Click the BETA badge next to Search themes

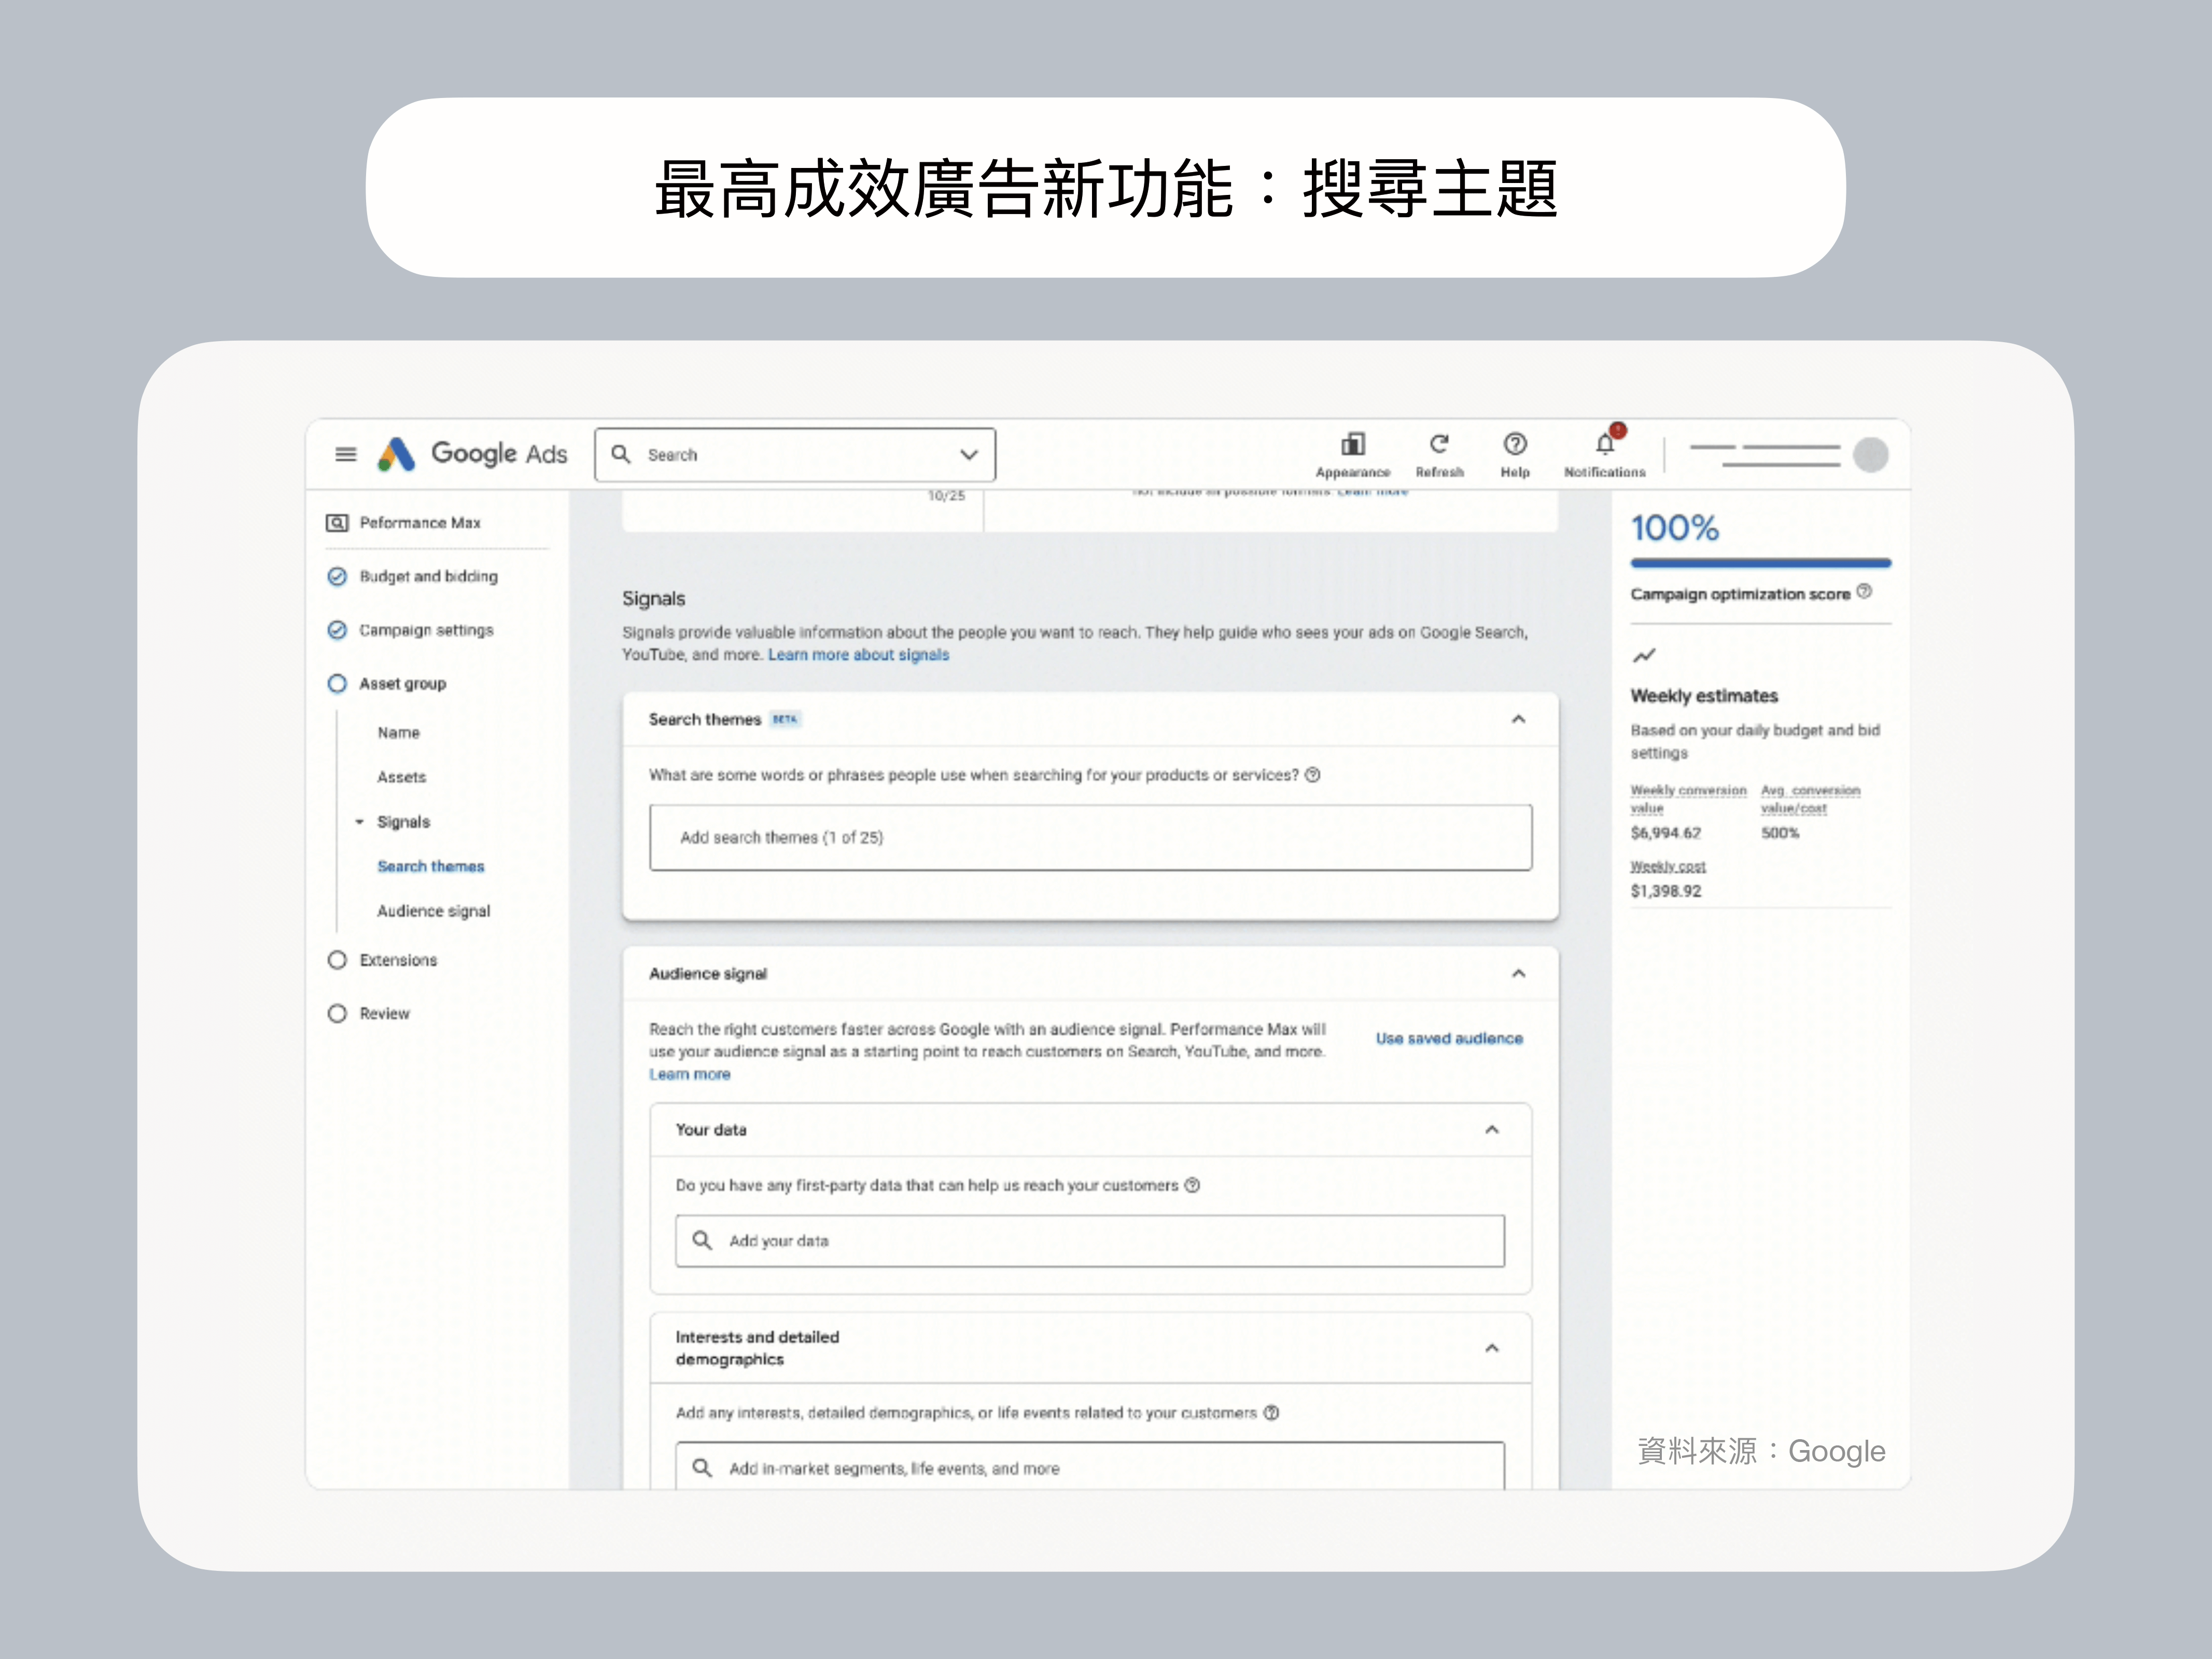[785, 719]
